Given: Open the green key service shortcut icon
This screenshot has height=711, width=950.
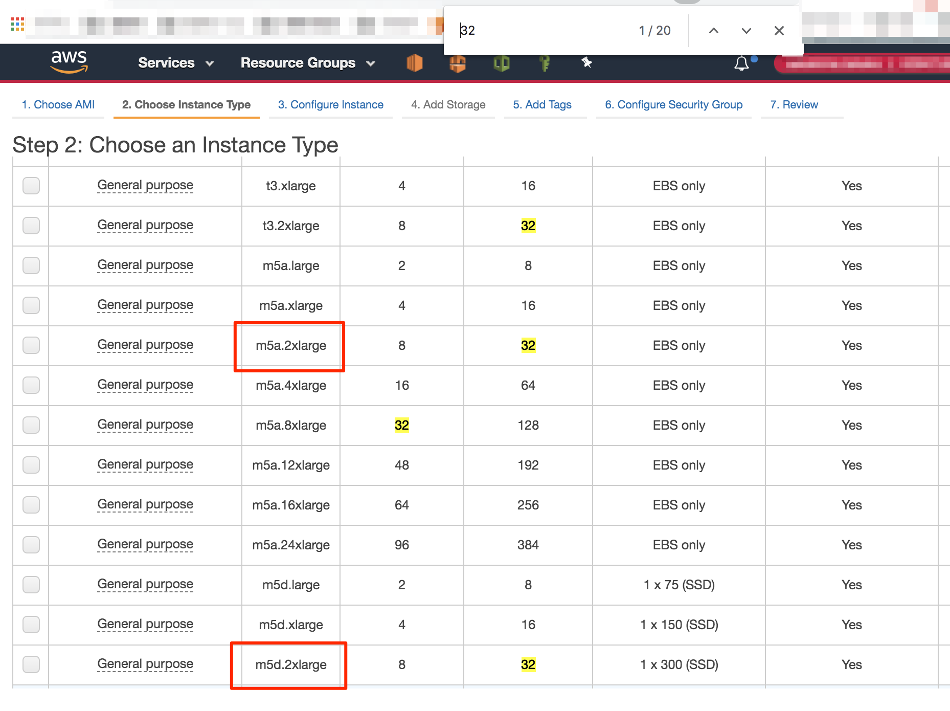Looking at the screenshot, I should 545,63.
